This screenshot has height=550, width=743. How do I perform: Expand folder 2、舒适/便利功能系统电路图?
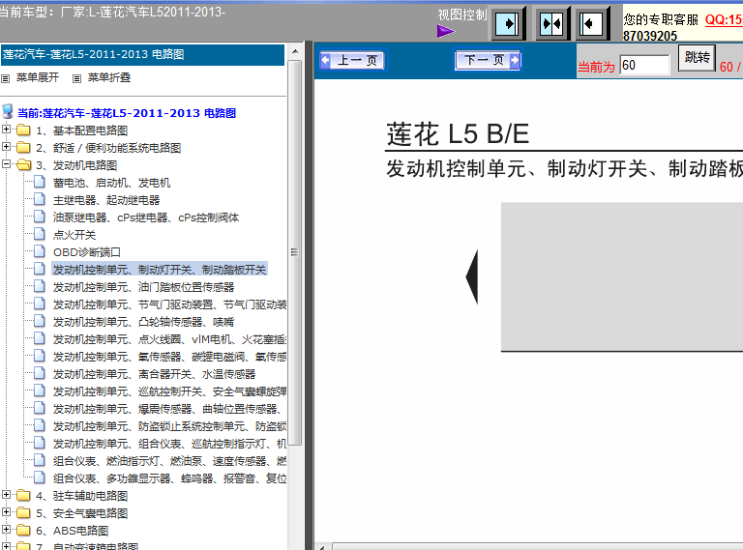pyautogui.click(x=6, y=146)
